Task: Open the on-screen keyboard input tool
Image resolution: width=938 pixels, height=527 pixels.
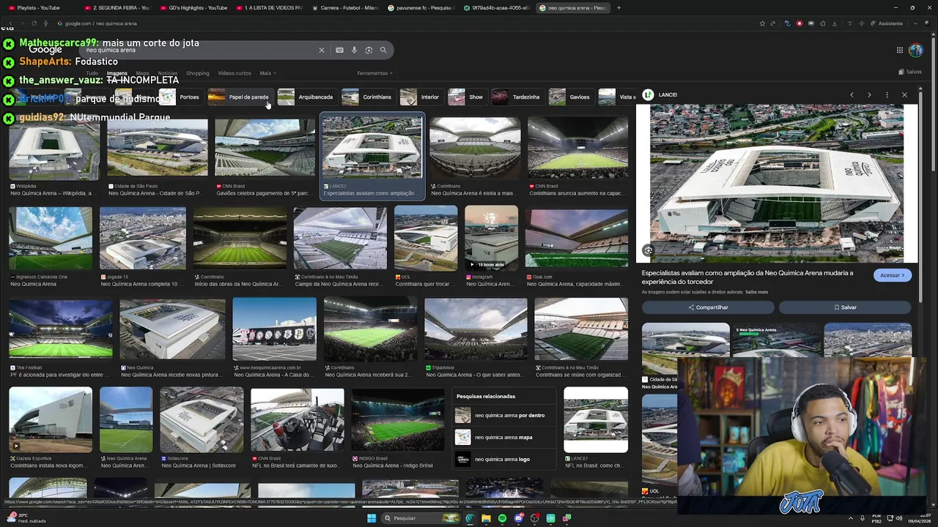Action: pos(339,50)
